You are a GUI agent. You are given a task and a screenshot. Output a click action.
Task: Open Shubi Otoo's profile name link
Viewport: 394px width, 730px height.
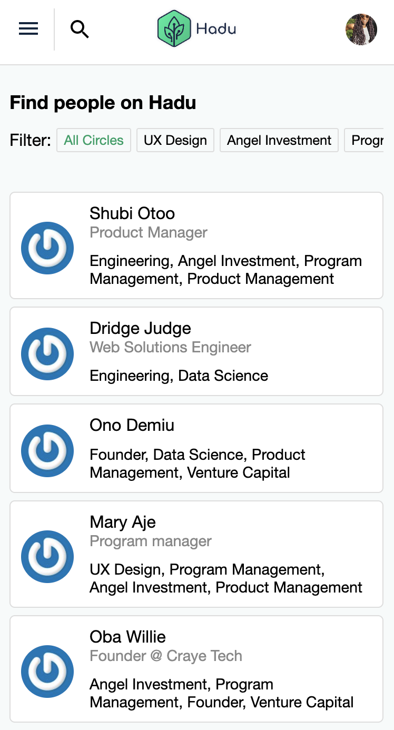132,213
